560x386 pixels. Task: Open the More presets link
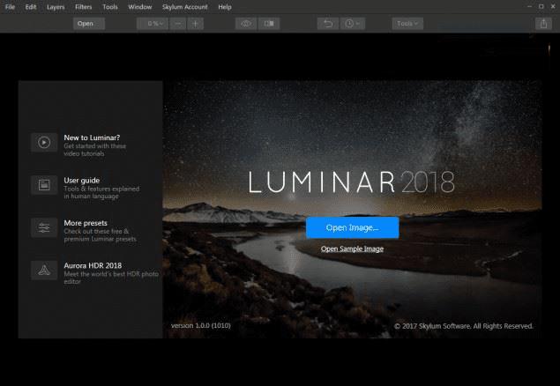coord(86,223)
